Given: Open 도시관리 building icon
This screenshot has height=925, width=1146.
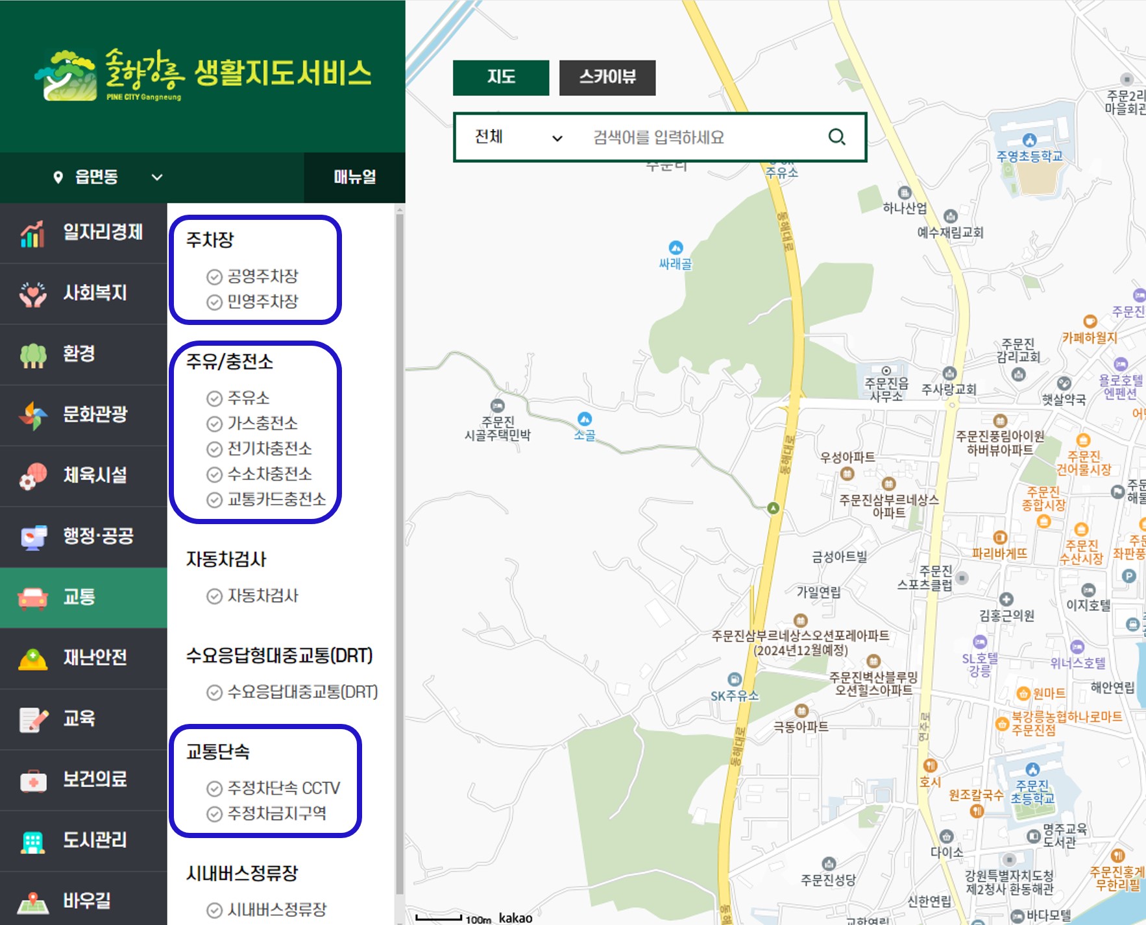Looking at the screenshot, I should tap(32, 841).
